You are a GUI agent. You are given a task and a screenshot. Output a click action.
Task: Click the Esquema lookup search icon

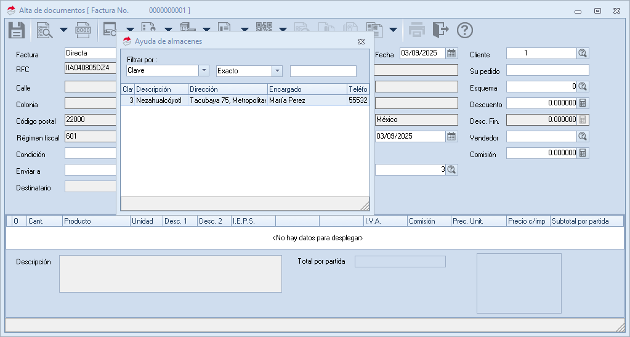(583, 87)
